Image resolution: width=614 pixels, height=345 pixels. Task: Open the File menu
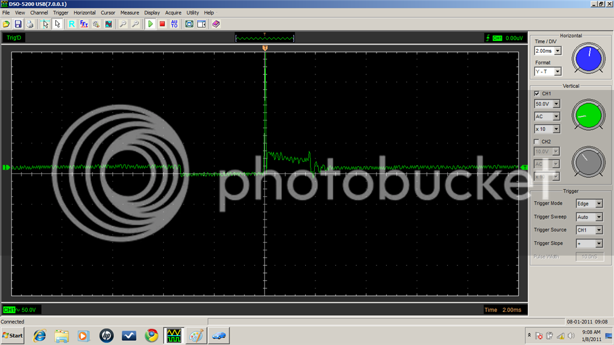coord(6,13)
